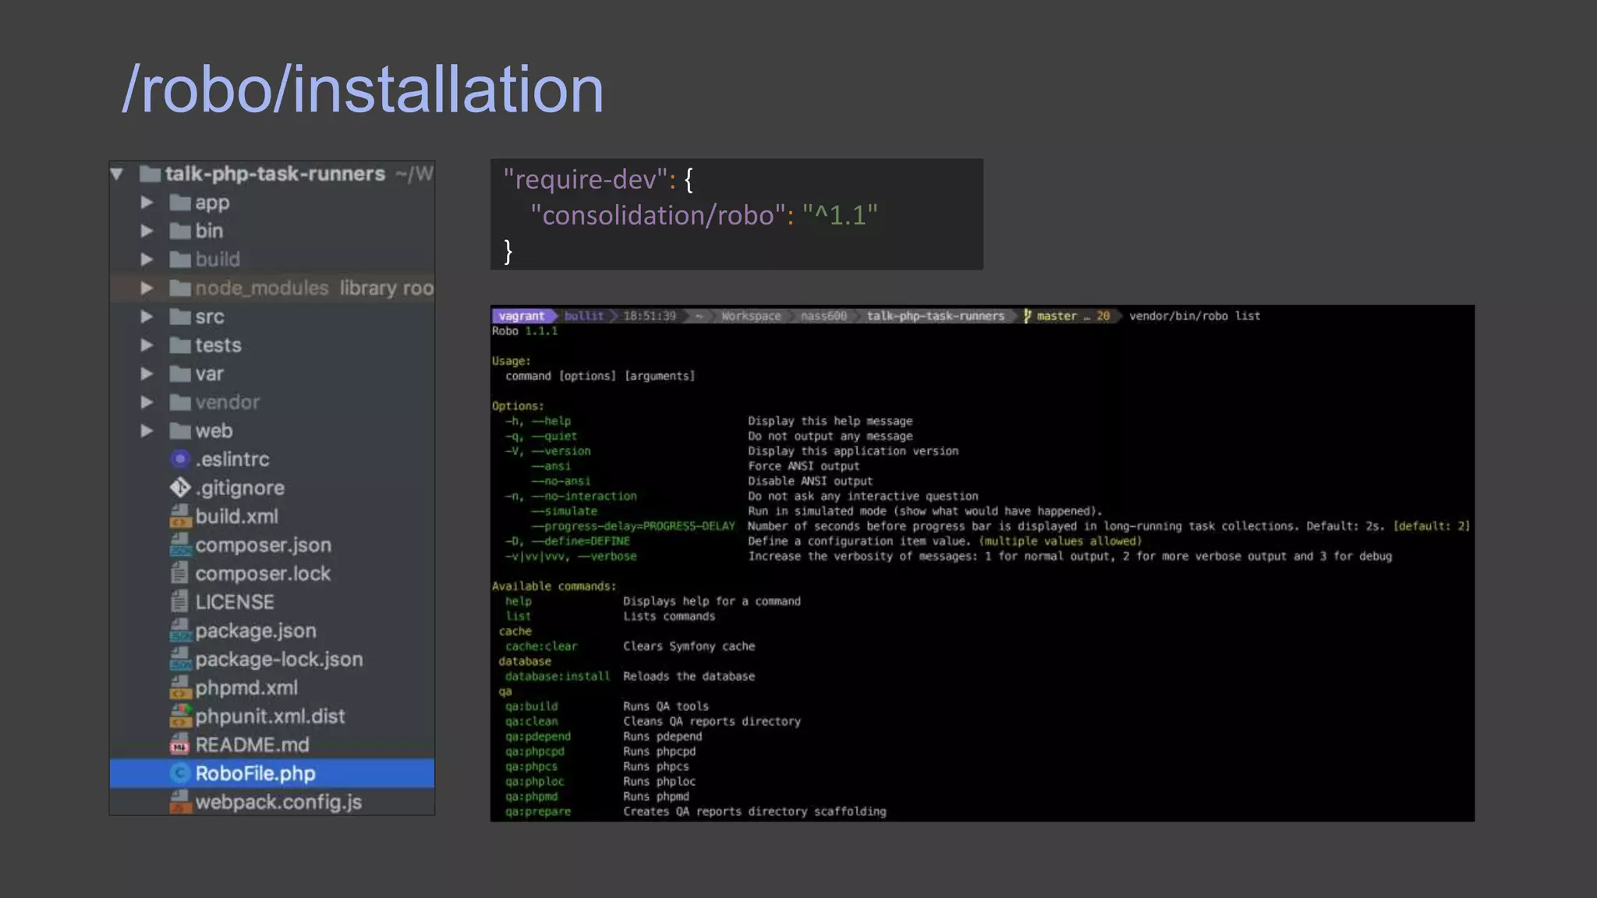Open the LICENSE file

[x=235, y=602]
